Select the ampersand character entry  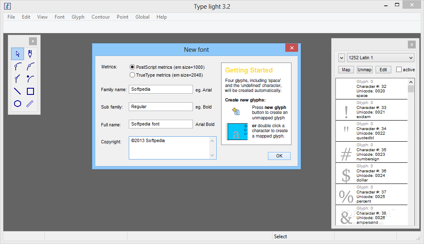371,215
